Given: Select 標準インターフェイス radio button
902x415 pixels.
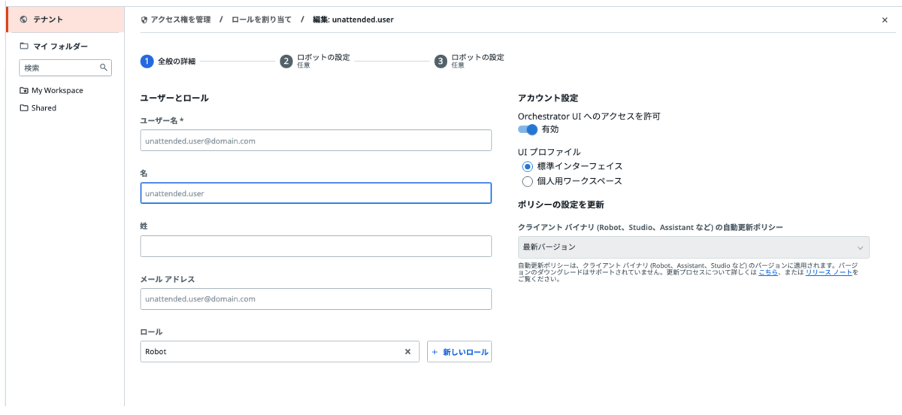Looking at the screenshot, I should click(x=527, y=166).
